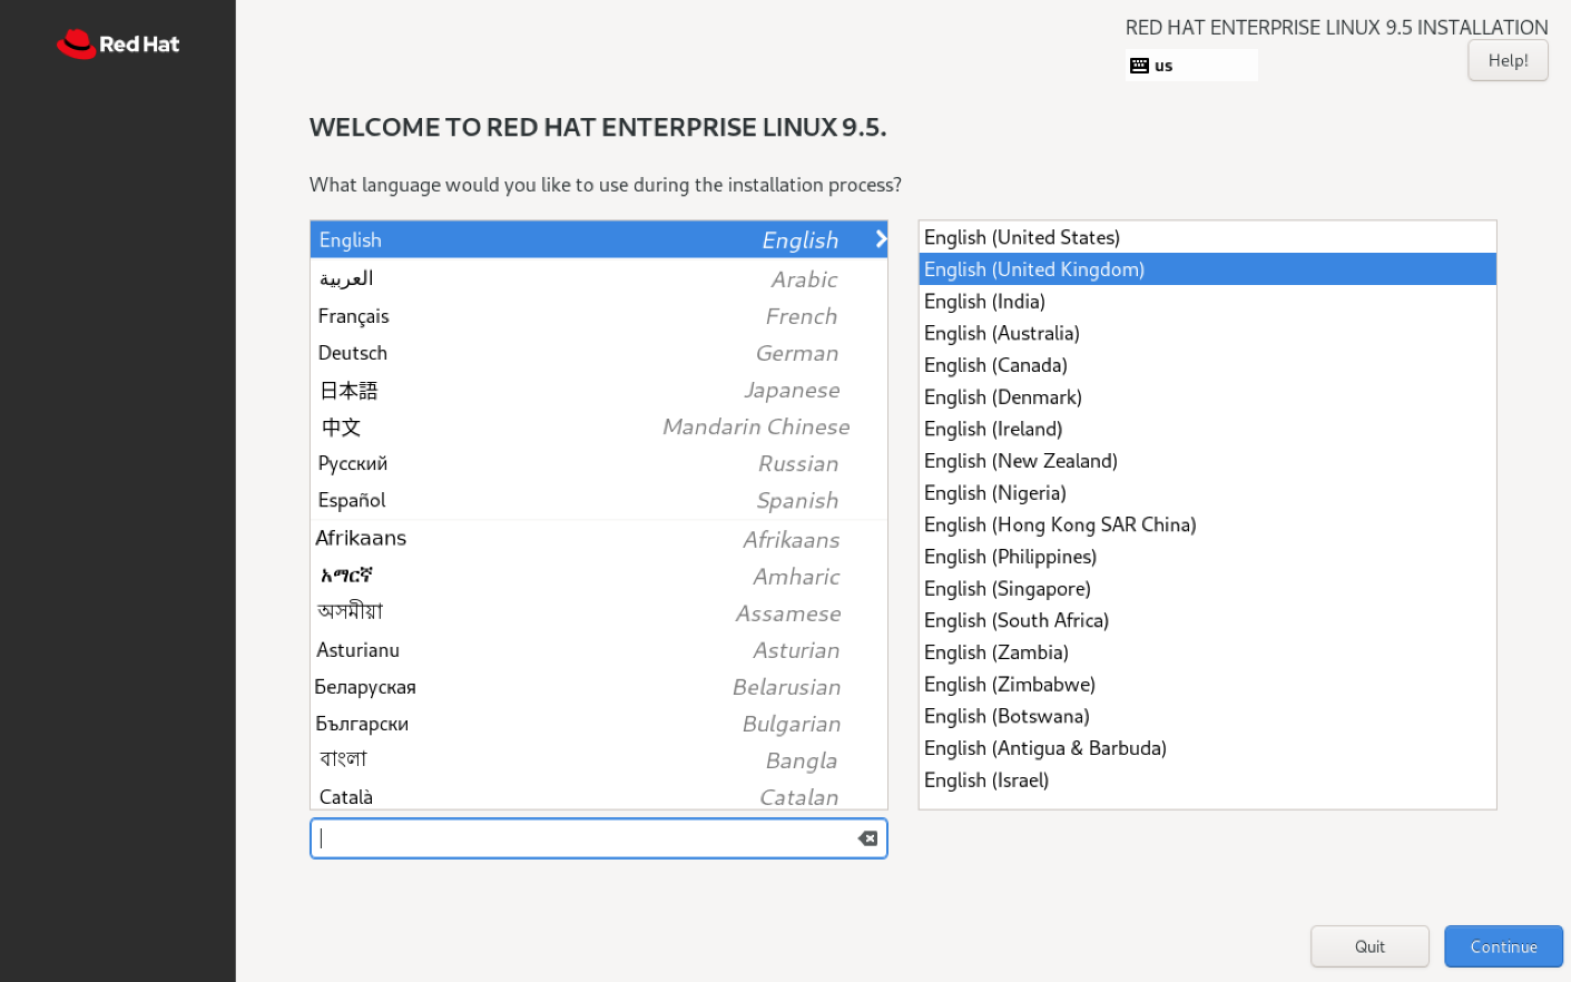Select English (Israel) locale
The width and height of the screenshot is (1571, 982).
1206,780
